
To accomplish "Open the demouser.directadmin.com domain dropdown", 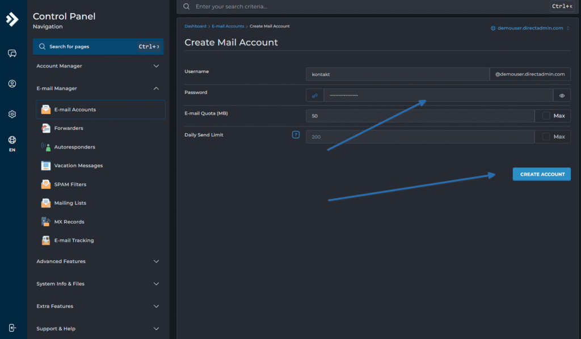I will pyautogui.click(x=530, y=28).
